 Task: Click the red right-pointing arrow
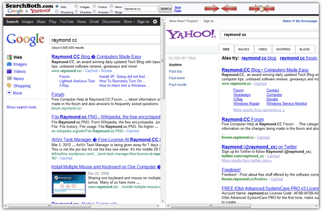[x=212, y=9]
